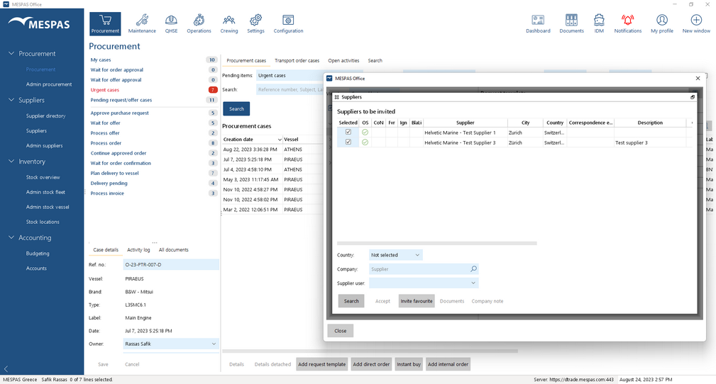
Task: Collapse the Suppliers sidebar section
Action: (11, 100)
